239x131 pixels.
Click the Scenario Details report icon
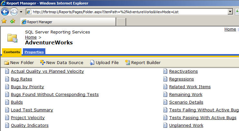(x=165, y=102)
